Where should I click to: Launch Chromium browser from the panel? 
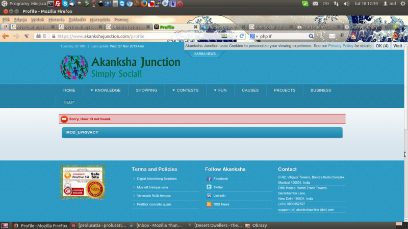pyautogui.click(x=130, y=4)
